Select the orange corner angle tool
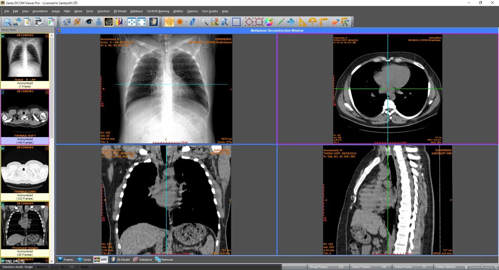Image resolution: width=499 pixels, height=270 pixels. (323, 22)
